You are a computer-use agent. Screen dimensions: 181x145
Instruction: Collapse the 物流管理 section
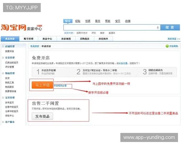click(x=3, y=73)
